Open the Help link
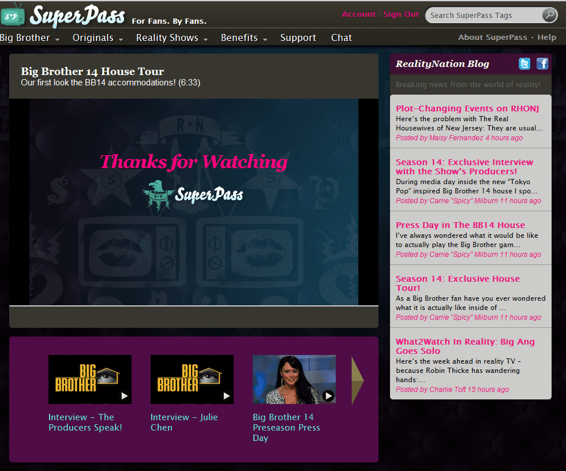This screenshot has height=471, width=566. click(x=547, y=37)
